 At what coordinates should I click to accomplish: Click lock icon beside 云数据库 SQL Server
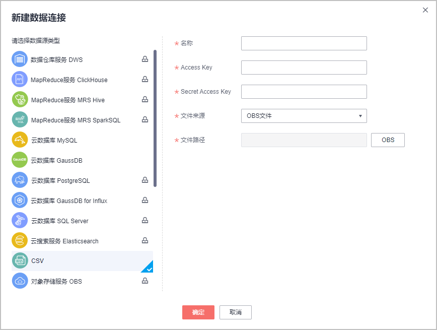[x=145, y=220]
